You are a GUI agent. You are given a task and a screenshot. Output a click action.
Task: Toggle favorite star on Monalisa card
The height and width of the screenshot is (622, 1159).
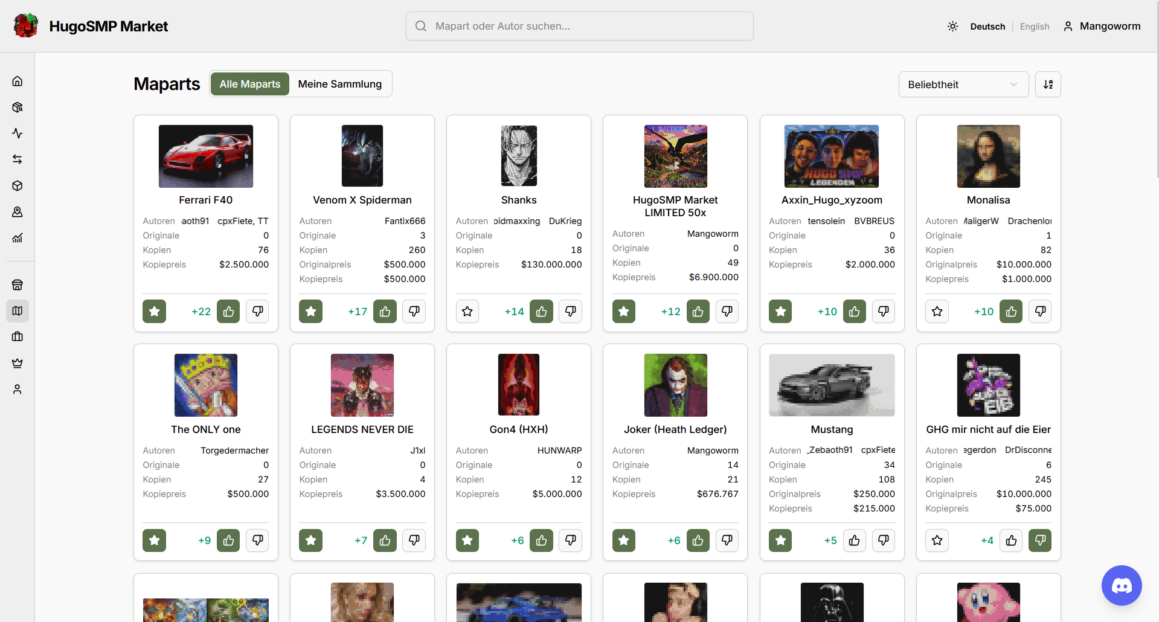pyautogui.click(x=937, y=312)
